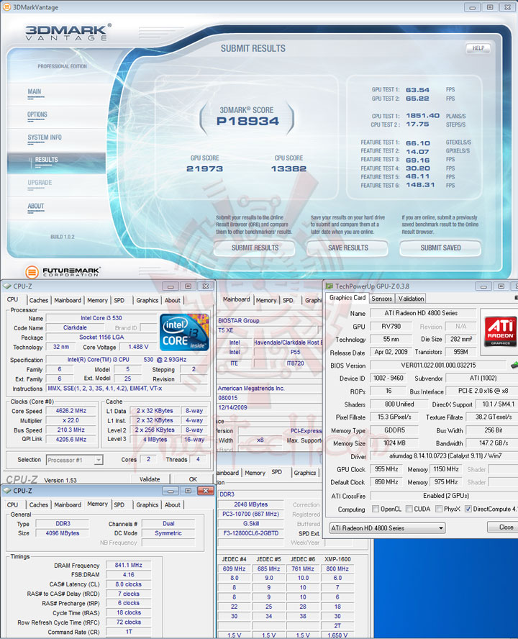This screenshot has height=639, width=518.
Task: Minimize the upper CPU-Z window
Action: 171,286
